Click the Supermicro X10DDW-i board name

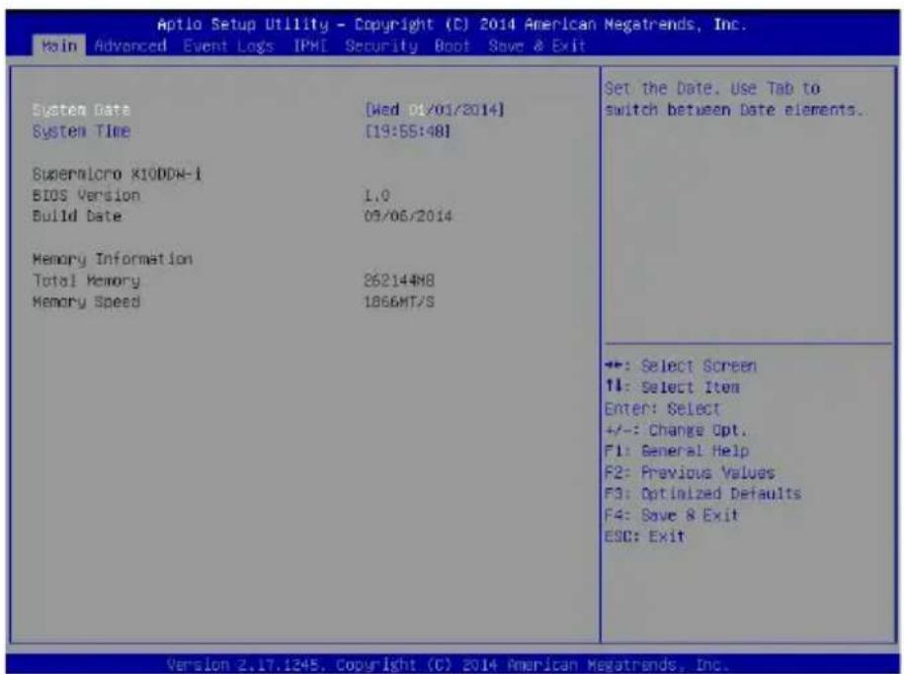[117, 174]
